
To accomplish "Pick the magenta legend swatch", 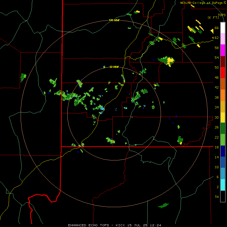I will 223,50.
